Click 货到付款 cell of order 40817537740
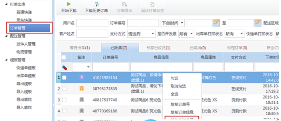The image size is (281, 121). point(239,100)
